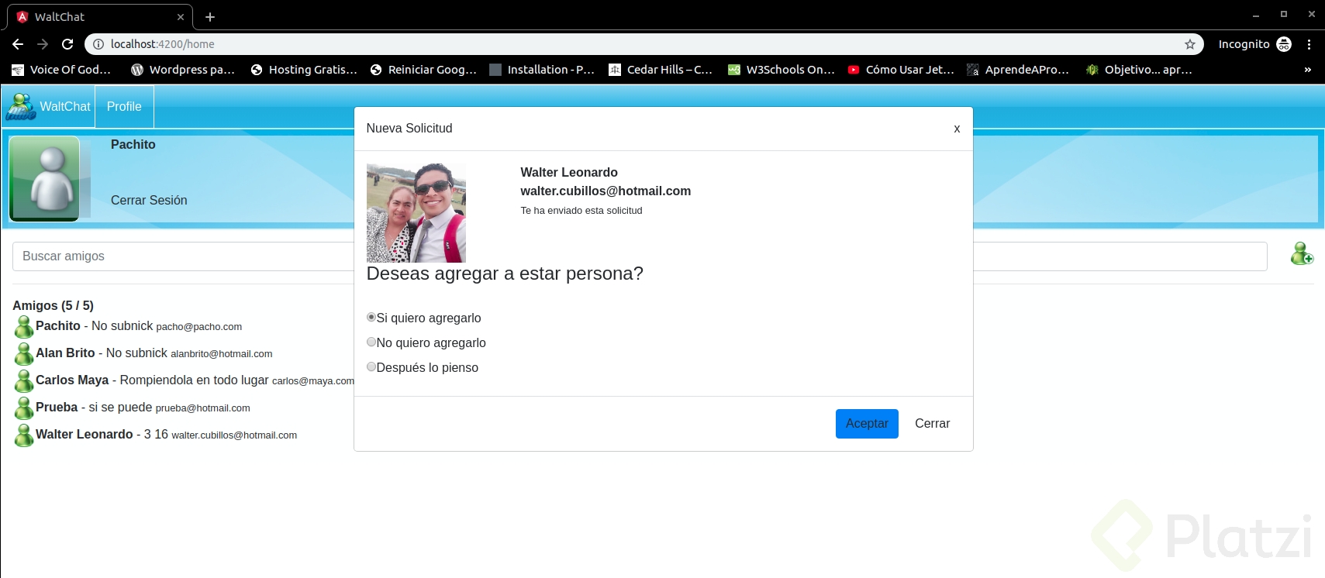
Task: Click the Aceptar button
Action: (867, 424)
